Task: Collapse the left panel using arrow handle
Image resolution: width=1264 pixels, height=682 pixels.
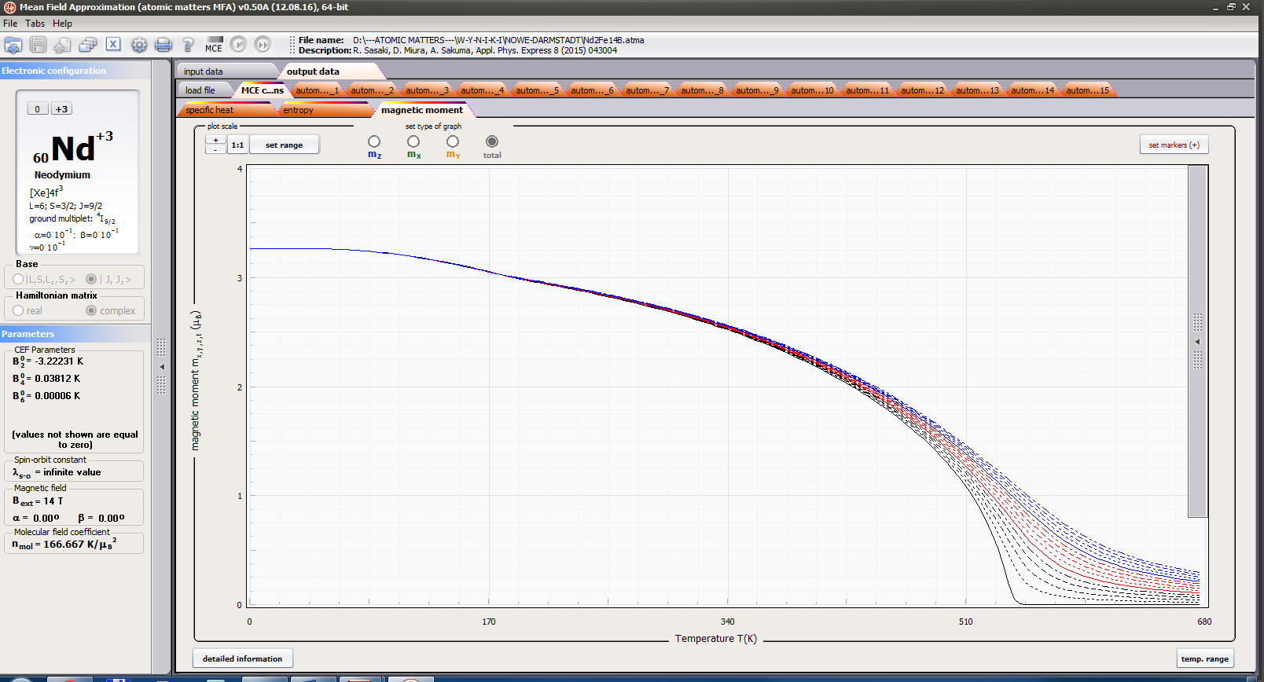Action: 162,367
